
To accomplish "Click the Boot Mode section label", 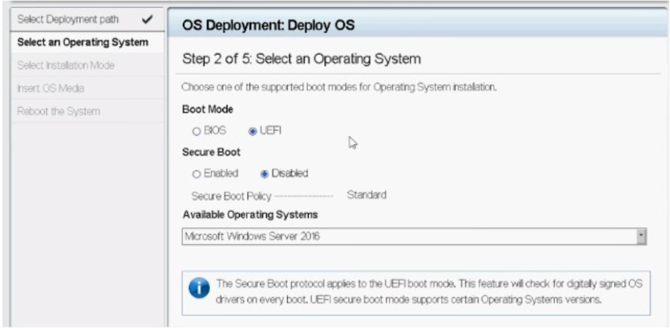I will [208, 109].
